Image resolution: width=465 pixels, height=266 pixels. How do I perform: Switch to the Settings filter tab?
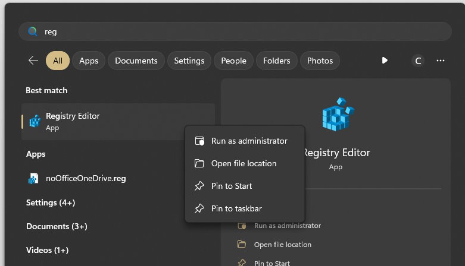click(189, 61)
